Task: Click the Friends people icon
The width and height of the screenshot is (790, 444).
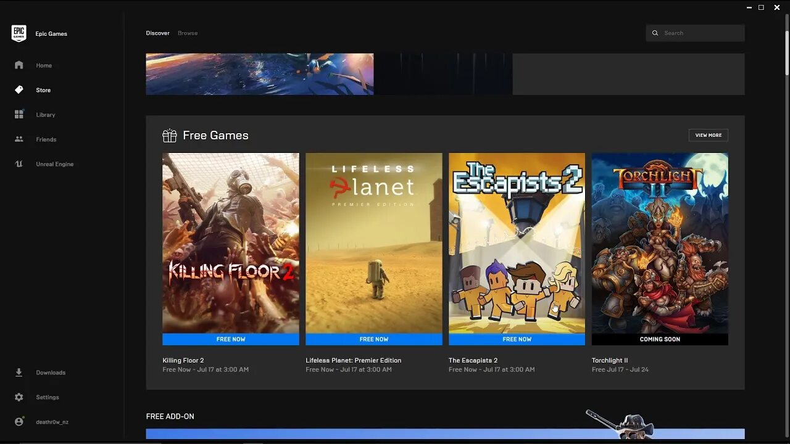Action: 19,139
